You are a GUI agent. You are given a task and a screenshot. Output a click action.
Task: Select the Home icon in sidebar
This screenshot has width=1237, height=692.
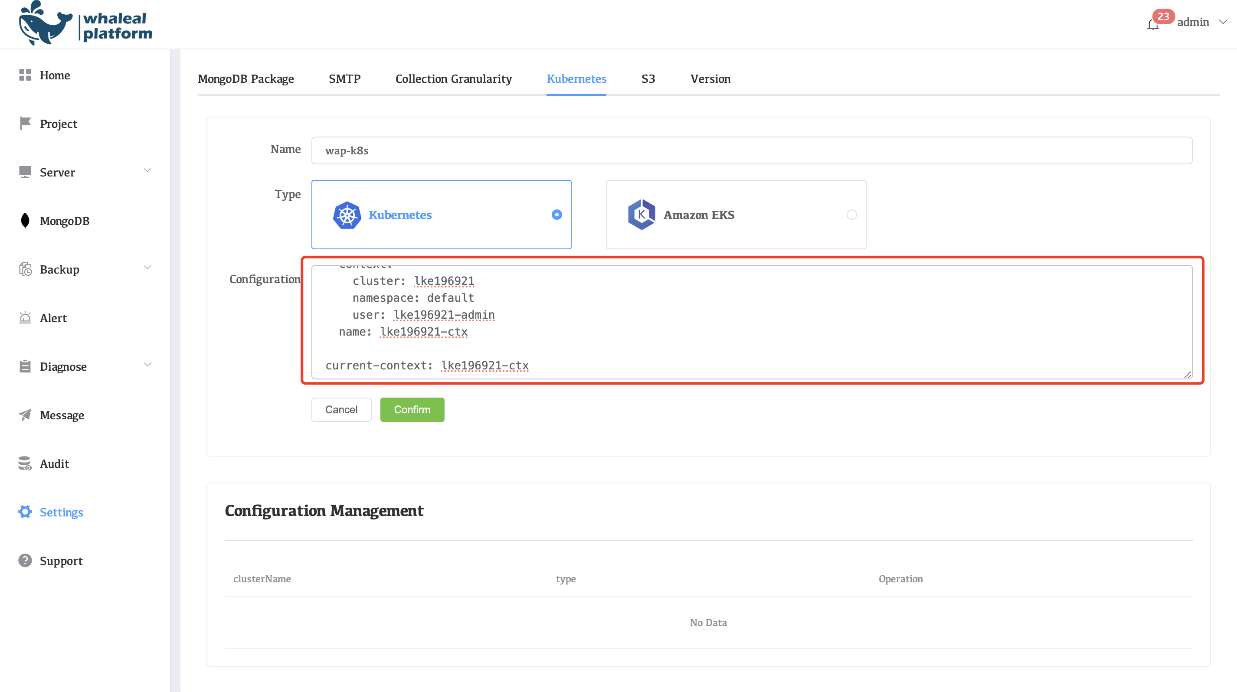click(26, 75)
